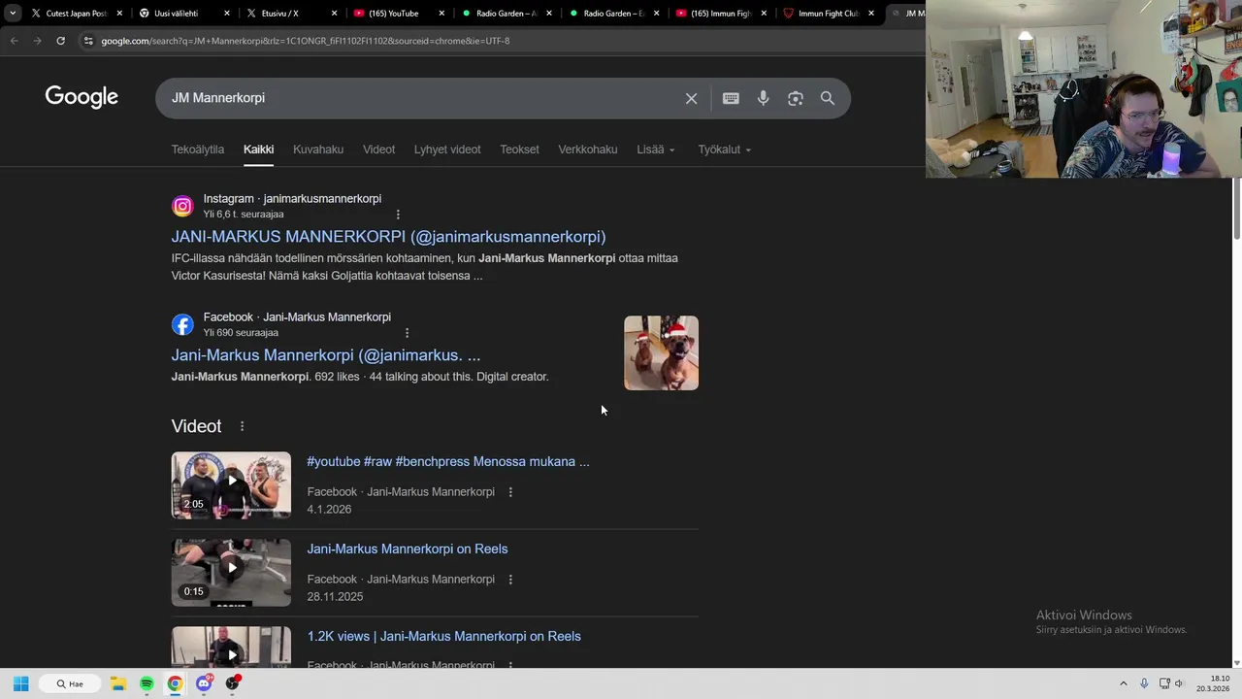Show hidden system tray icons
Viewport: 1242px width, 699px height.
click(1124, 683)
